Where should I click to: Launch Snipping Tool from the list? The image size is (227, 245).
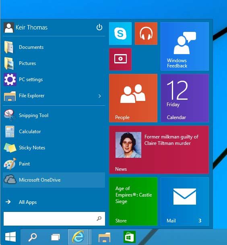tap(54, 115)
